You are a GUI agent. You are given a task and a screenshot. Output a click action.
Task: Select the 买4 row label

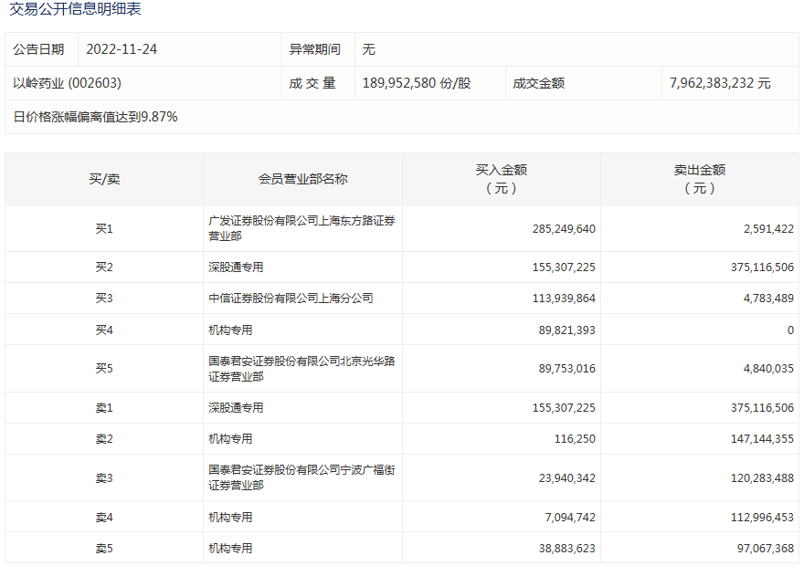click(x=104, y=330)
